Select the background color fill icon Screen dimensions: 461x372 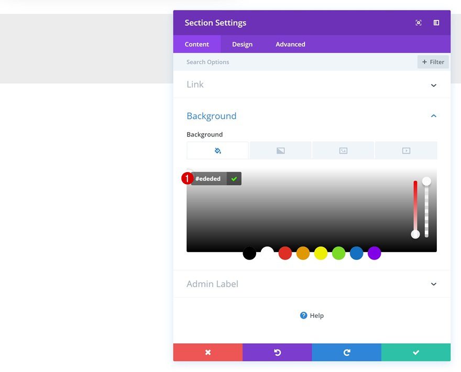(217, 150)
